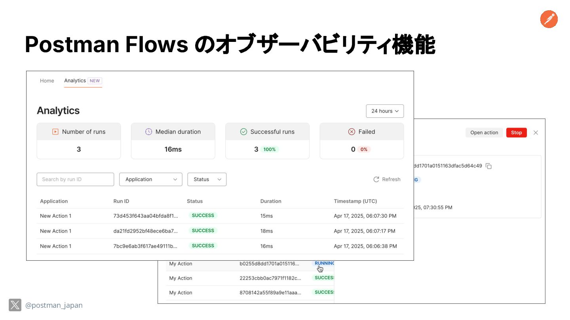Open run 8708142a55f89a9e11aaa...
Image resolution: width=570 pixels, height=320 pixels.
click(270, 293)
